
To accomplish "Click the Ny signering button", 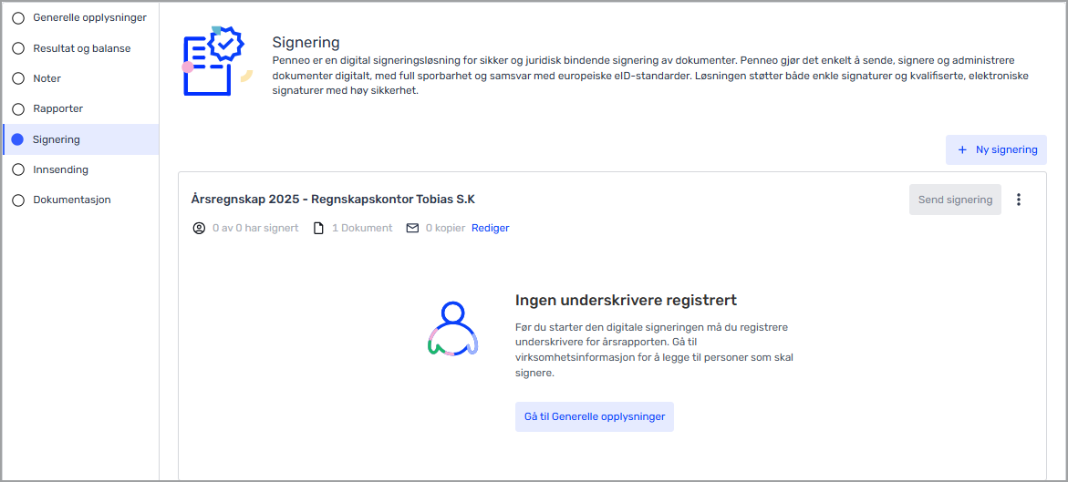I will (996, 149).
